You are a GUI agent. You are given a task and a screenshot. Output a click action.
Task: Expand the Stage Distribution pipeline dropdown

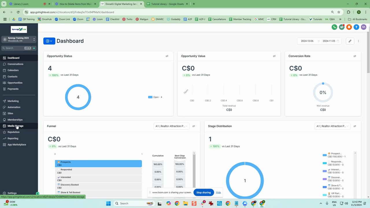[x=332, y=126]
